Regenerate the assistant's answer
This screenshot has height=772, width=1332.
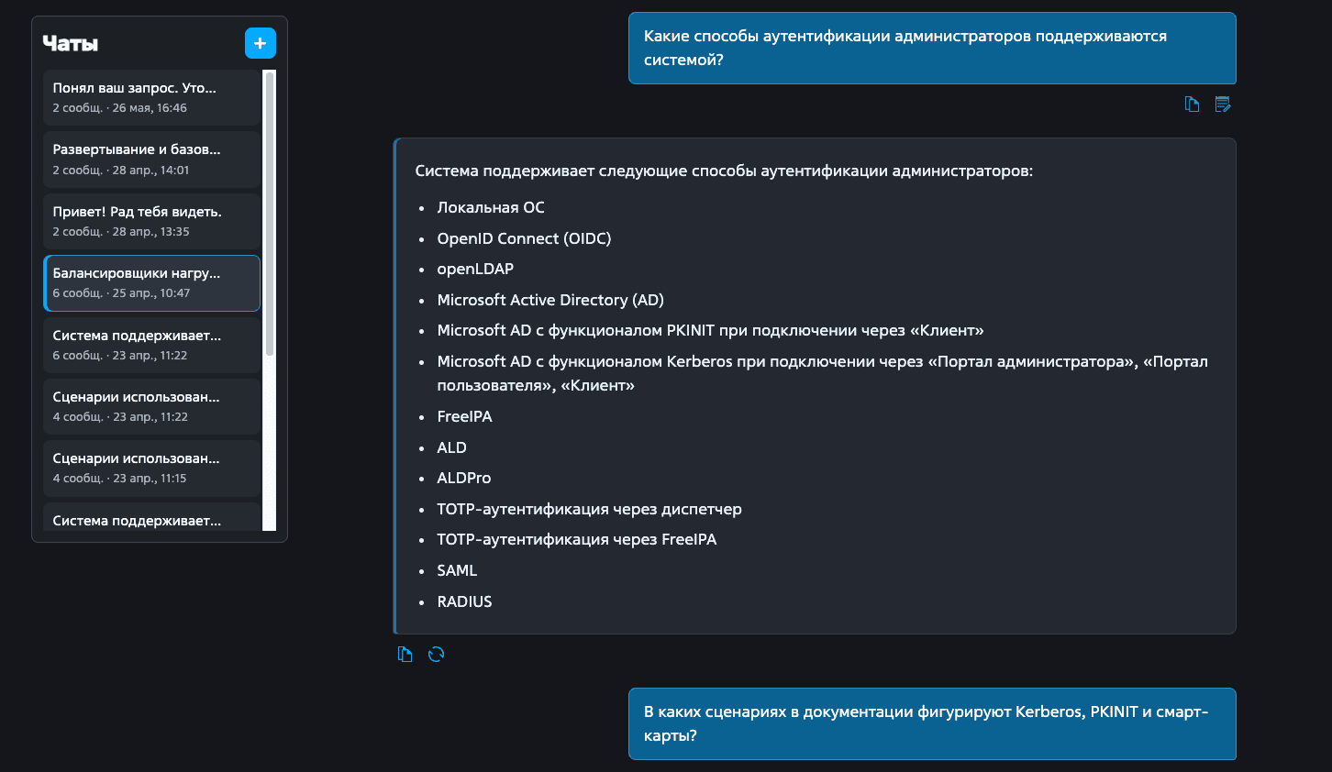pos(437,654)
